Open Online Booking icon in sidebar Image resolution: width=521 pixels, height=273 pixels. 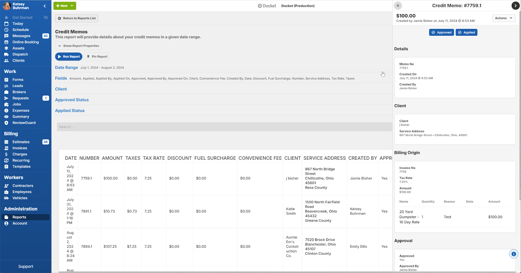pyautogui.click(x=6, y=42)
